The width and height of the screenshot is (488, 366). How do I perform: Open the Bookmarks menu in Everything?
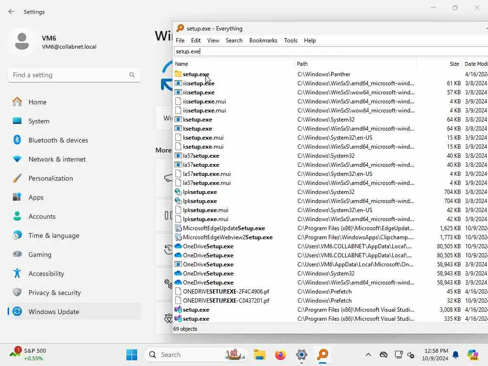click(263, 41)
